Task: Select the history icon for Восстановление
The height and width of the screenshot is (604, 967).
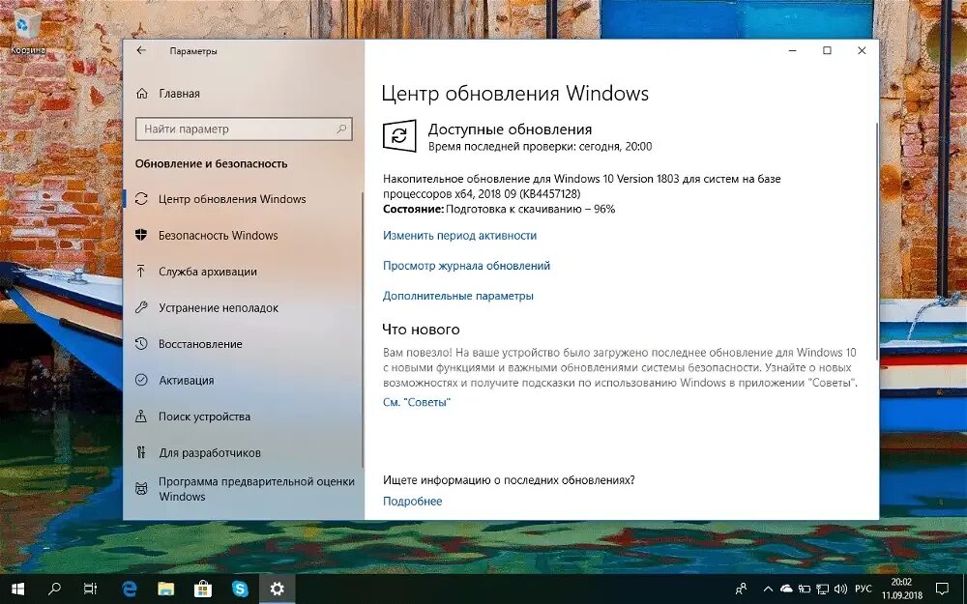Action: [141, 344]
